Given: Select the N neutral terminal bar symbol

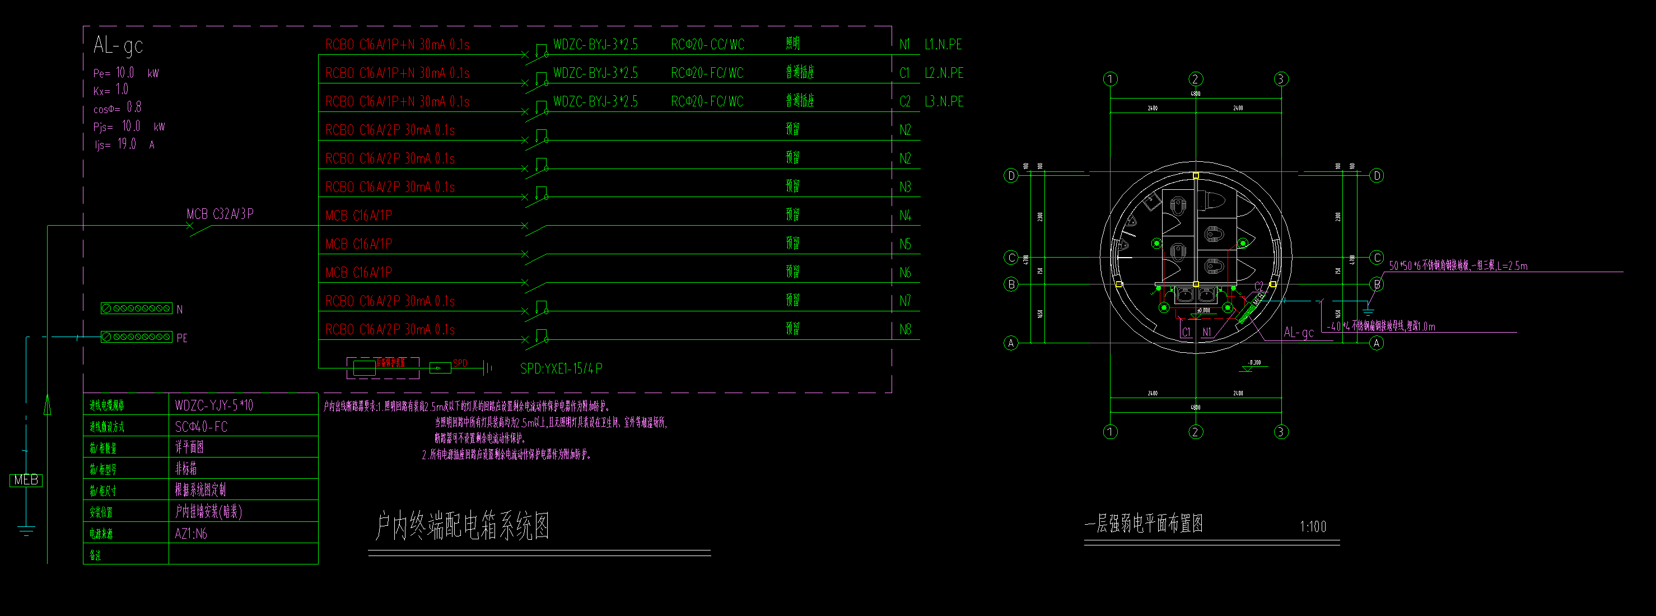Looking at the screenshot, I should click(136, 309).
